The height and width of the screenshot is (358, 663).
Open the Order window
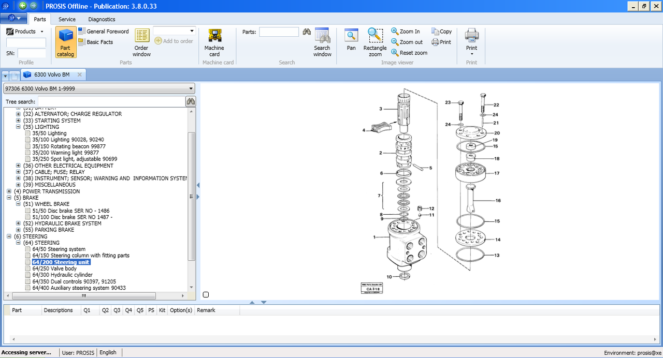141,42
